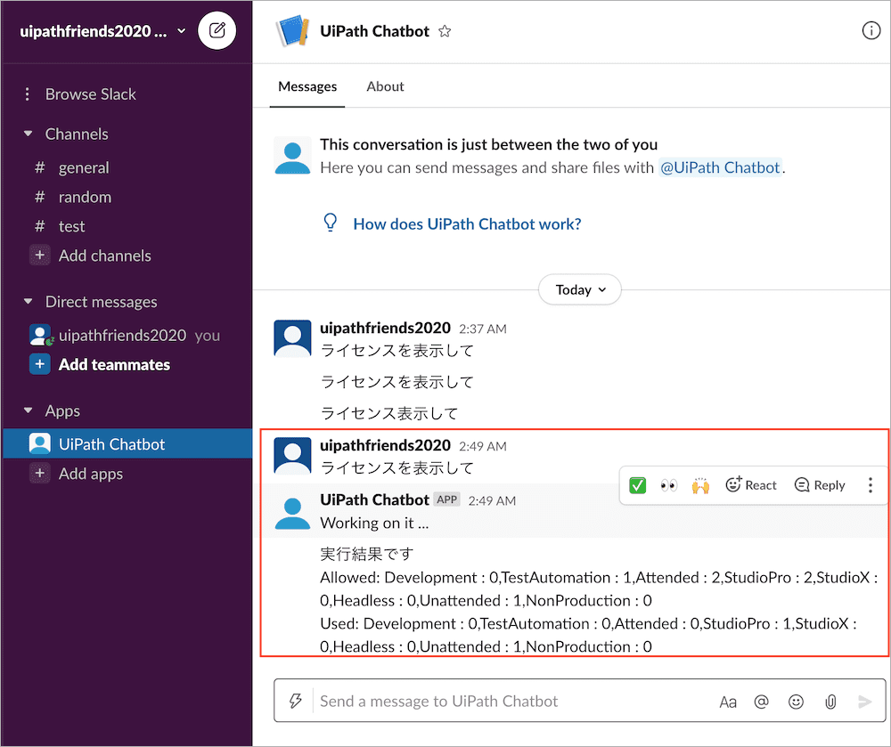The width and height of the screenshot is (891, 747).
Task: Open more actions on the hovered message
Action: [x=870, y=485]
